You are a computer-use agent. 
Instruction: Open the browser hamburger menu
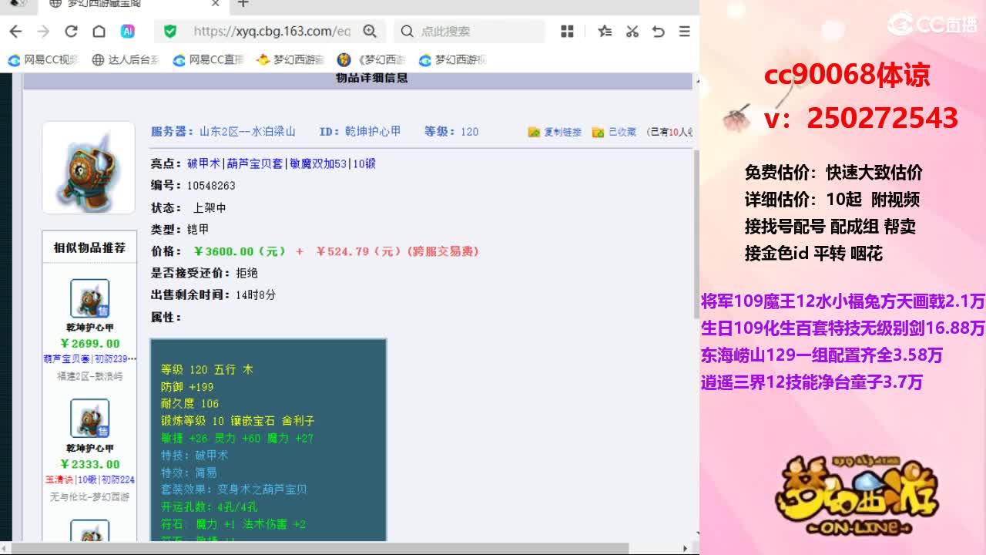(x=684, y=32)
